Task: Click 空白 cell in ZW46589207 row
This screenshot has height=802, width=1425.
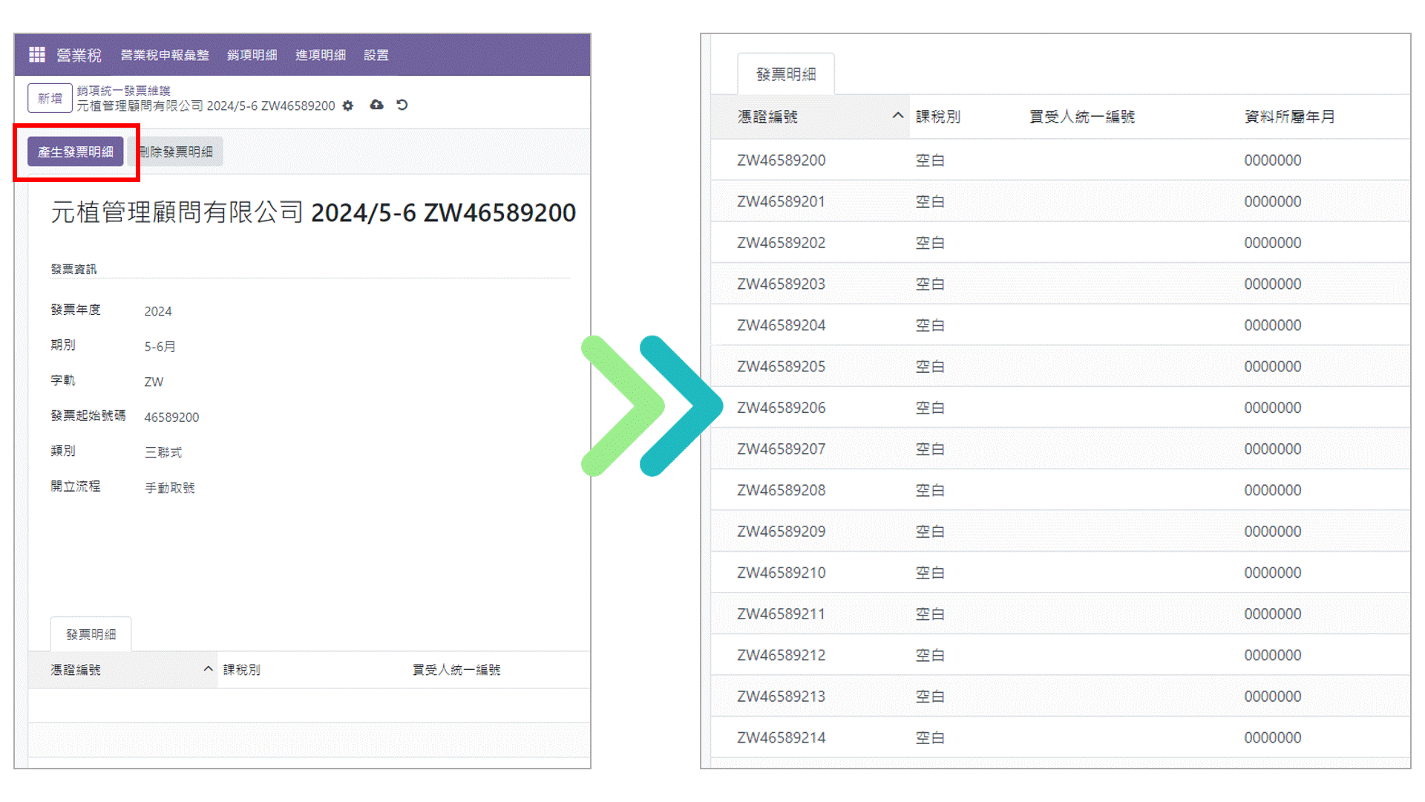Action: 930,449
